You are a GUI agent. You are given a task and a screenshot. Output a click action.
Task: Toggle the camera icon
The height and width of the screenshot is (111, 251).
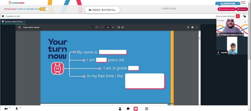coord(6,109)
